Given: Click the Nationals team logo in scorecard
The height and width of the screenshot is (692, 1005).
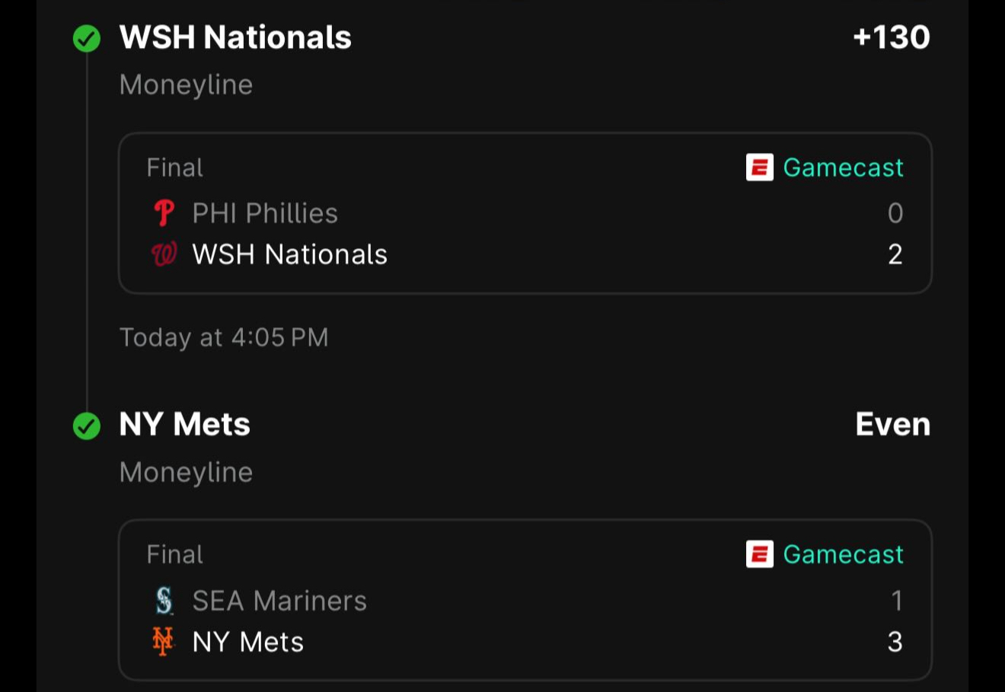Looking at the screenshot, I should point(164,254).
